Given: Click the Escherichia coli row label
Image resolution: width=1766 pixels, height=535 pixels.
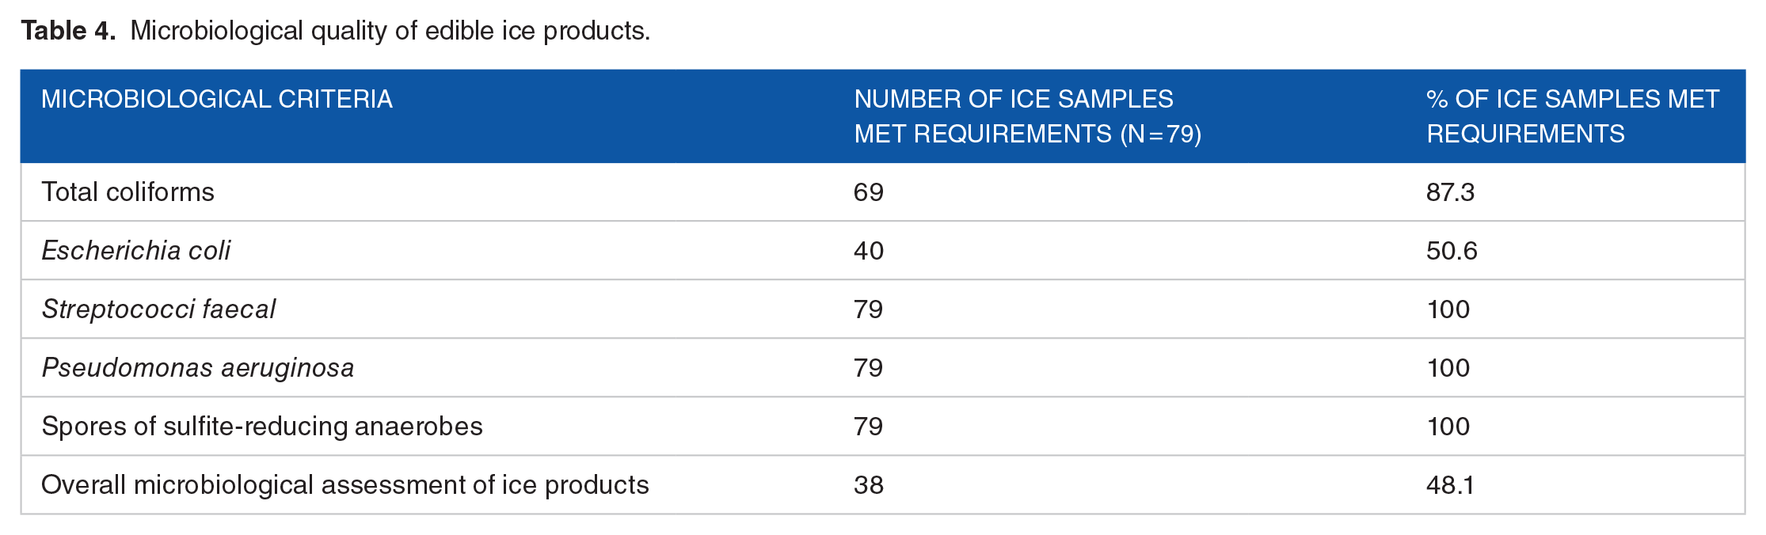Looking at the screenshot, I should [136, 251].
